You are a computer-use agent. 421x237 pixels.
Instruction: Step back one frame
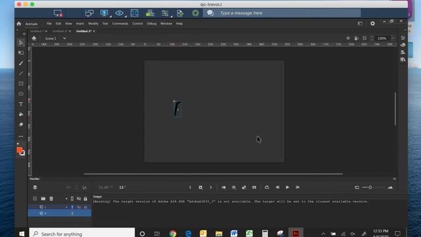278,187
